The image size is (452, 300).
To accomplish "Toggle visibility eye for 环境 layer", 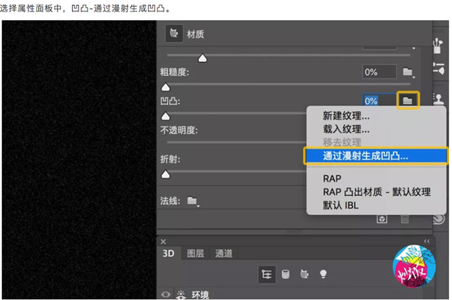I will pyautogui.click(x=166, y=295).
